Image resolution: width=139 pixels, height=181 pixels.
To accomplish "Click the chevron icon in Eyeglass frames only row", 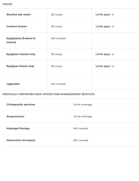I will coord(113,54).
